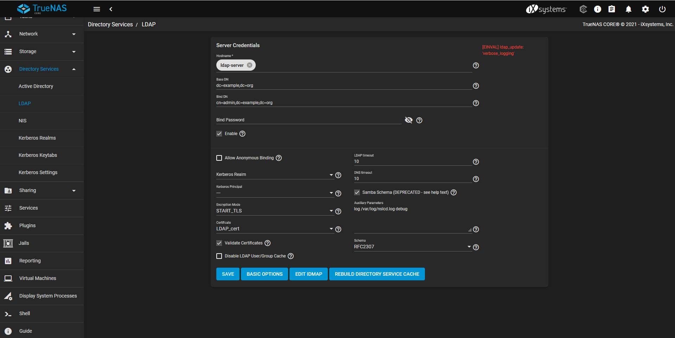Open the About info icon in top bar
The width and height of the screenshot is (675, 338).
click(x=598, y=9)
